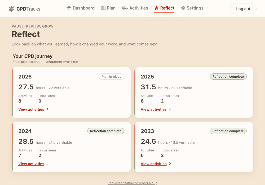Viewport: 265px width, 185px height.
Task: Go to the Plan tab
Action: (108, 8)
